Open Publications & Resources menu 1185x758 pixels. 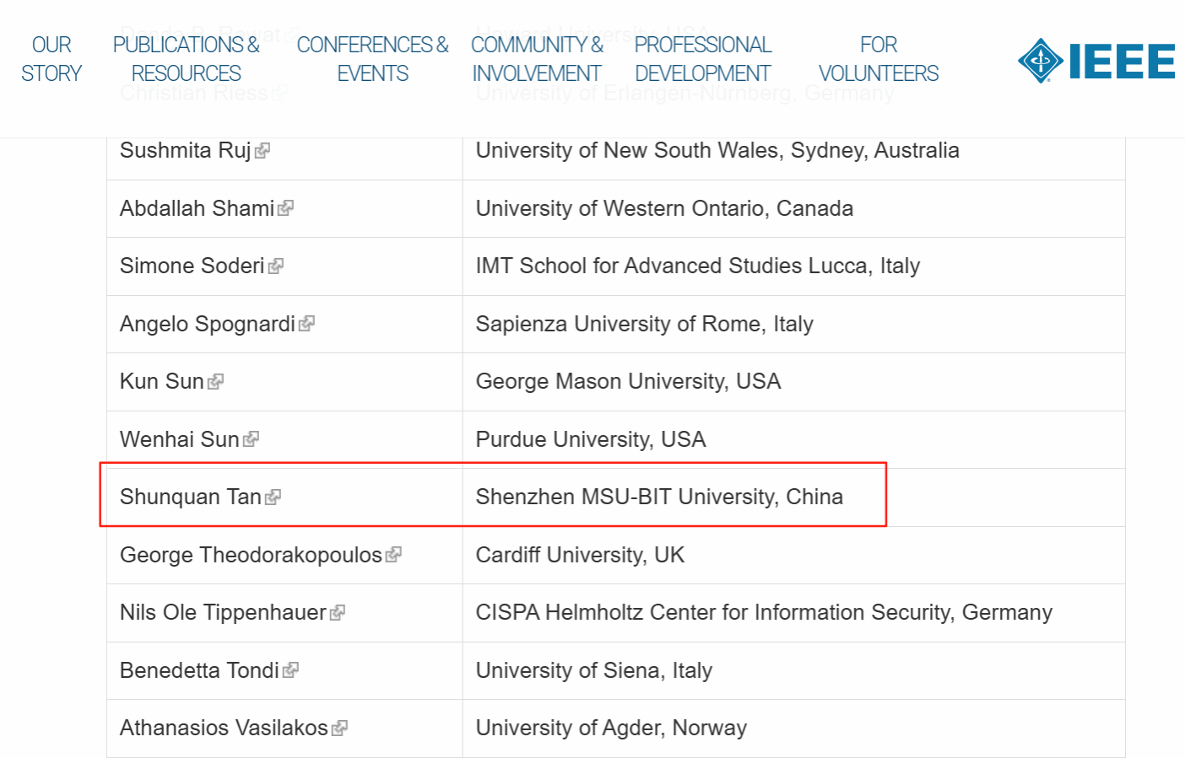(187, 59)
